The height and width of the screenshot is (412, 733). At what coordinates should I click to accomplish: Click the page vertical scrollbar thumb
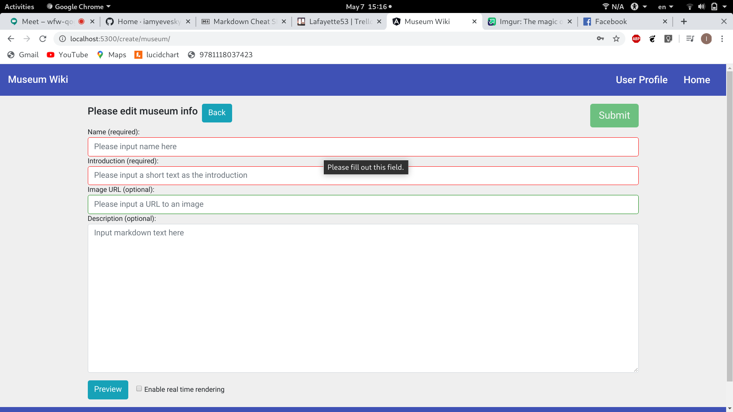click(730, 226)
